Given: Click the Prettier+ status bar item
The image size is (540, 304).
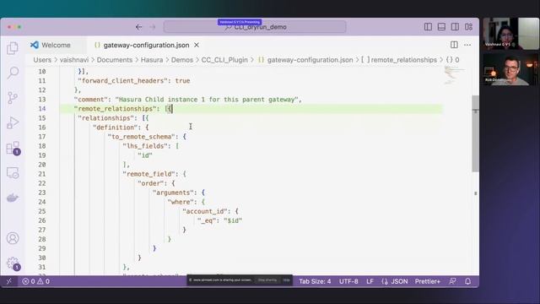Looking at the screenshot, I should pos(428,281).
